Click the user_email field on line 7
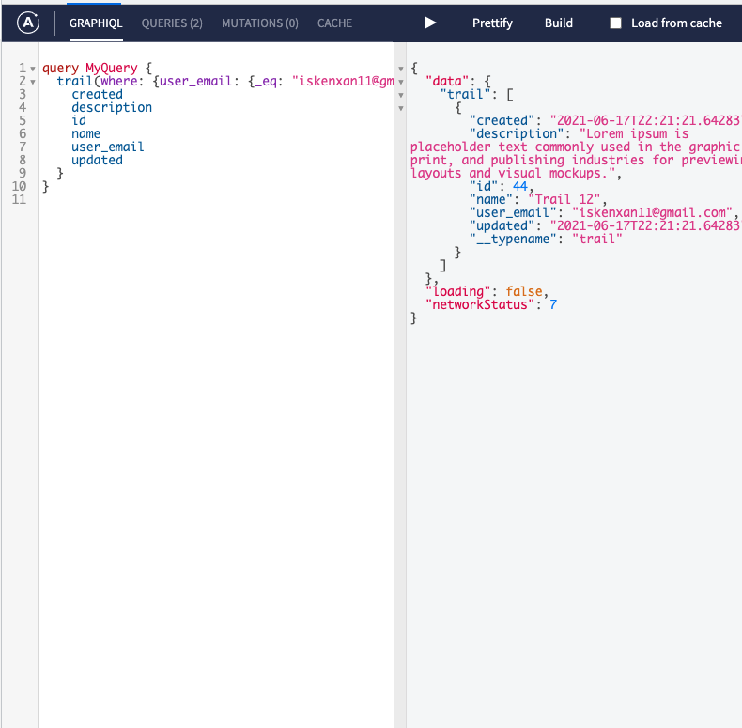Viewport: 742px width, 728px height. tap(107, 147)
